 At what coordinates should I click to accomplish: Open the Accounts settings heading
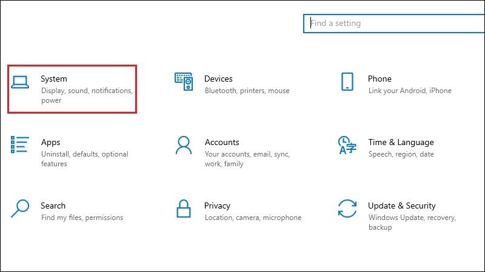point(222,143)
